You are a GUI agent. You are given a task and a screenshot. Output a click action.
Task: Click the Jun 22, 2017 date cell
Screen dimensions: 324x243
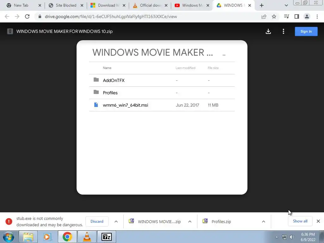click(x=187, y=105)
